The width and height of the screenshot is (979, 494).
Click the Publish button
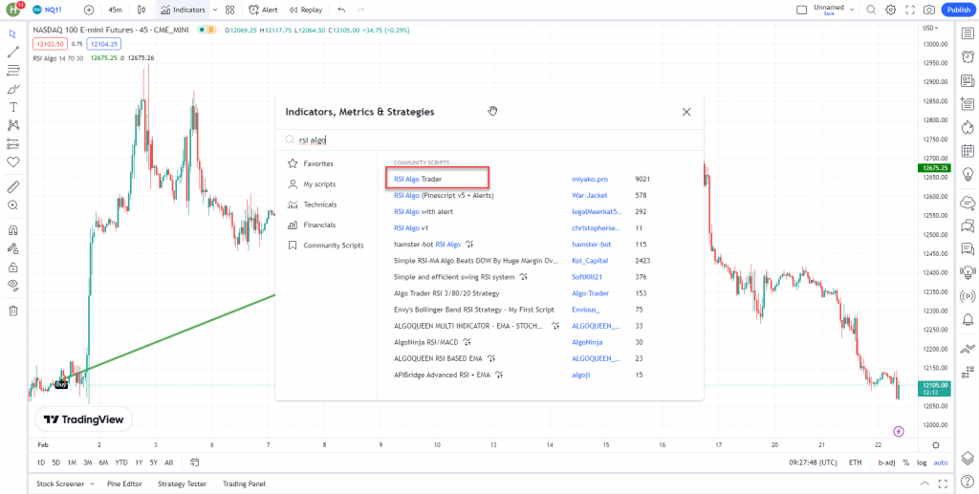point(958,10)
